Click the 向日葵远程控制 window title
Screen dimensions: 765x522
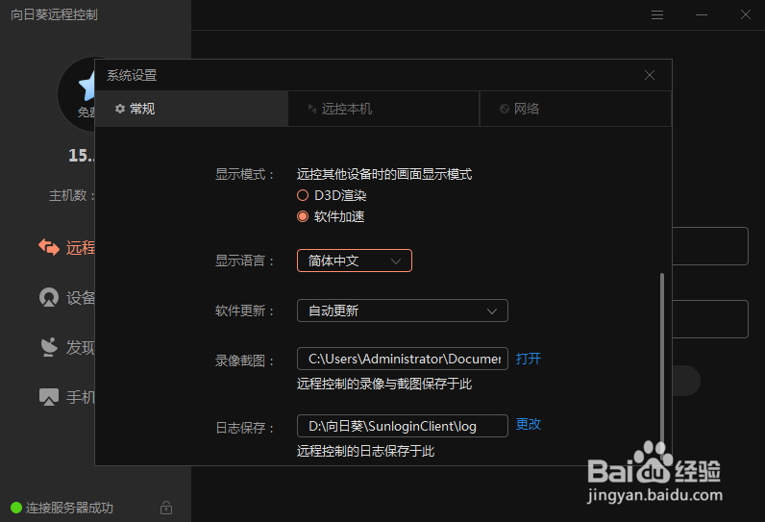click(x=54, y=15)
